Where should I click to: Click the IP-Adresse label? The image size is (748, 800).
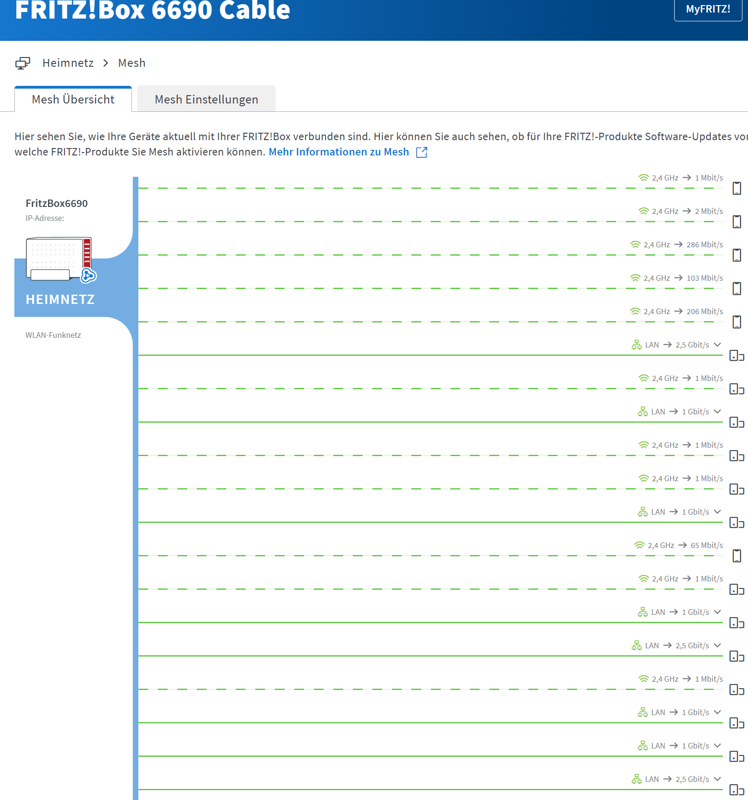coord(45,218)
